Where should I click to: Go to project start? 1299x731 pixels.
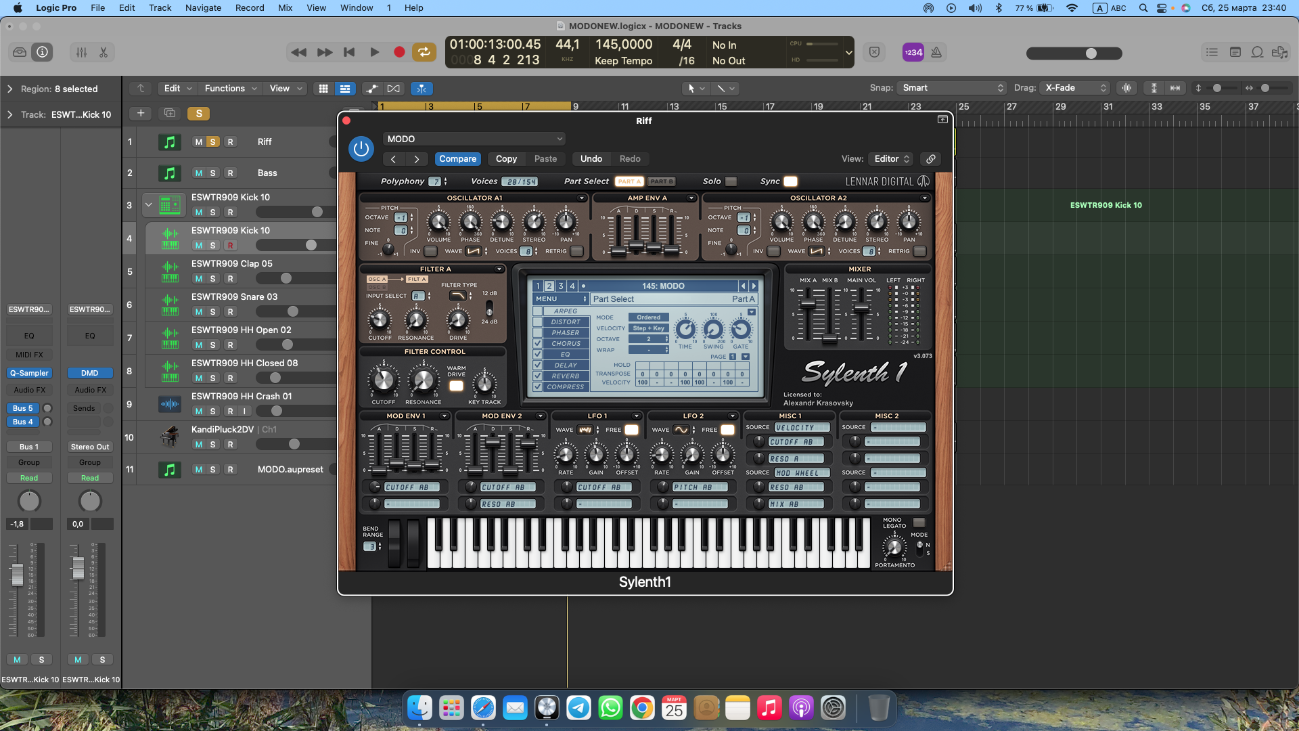click(x=349, y=52)
